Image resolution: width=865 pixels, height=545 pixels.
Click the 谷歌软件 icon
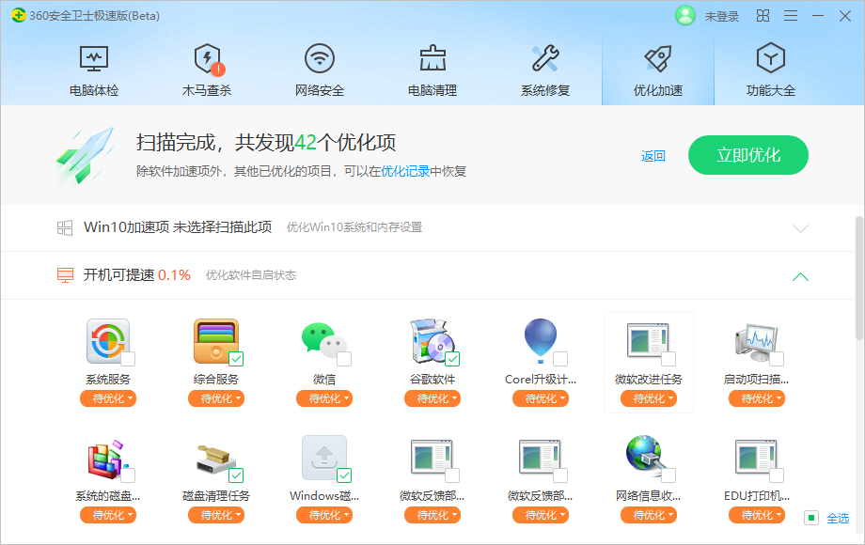tap(432, 341)
